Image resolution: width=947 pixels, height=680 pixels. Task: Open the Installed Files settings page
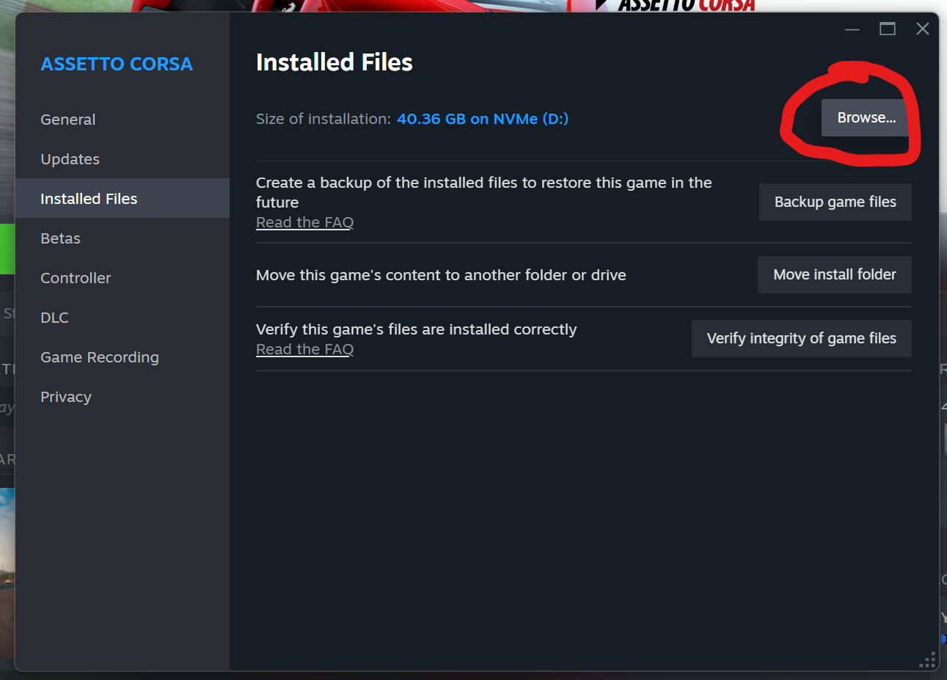pyautogui.click(x=88, y=198)
